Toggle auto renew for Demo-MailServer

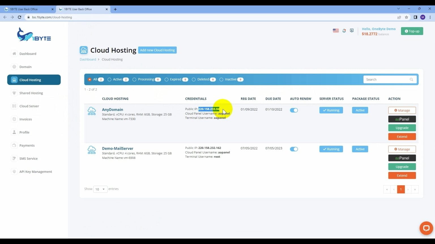coord(294,149)
